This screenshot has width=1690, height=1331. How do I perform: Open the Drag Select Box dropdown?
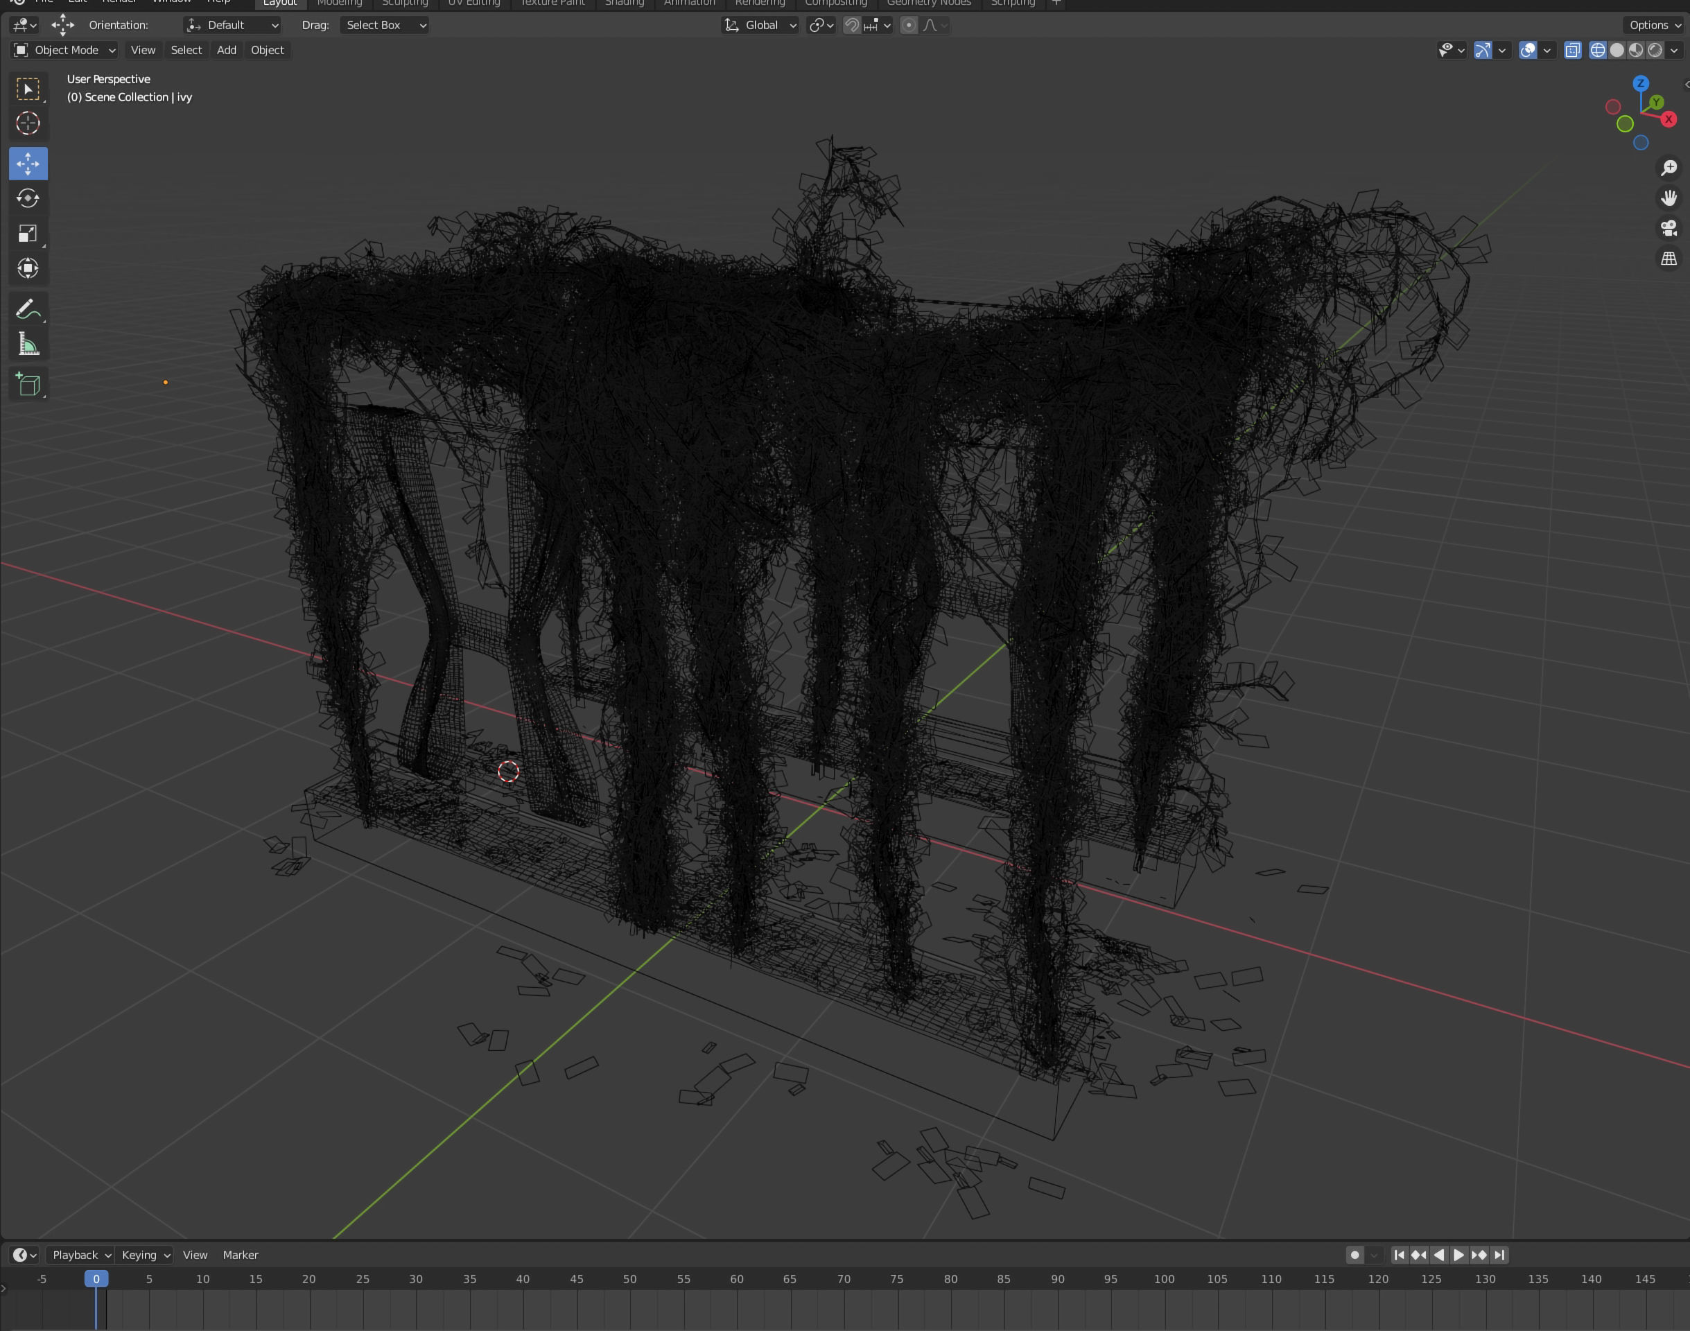(385, 25)
